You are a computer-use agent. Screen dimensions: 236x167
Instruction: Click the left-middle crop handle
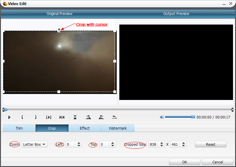[4, 61]
